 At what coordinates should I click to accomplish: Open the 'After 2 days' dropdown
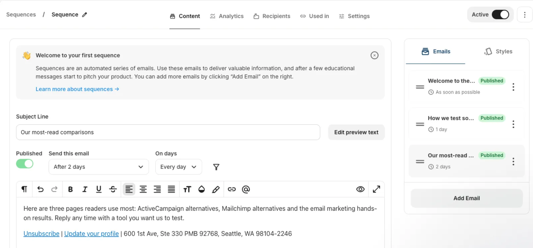[99, 167]
